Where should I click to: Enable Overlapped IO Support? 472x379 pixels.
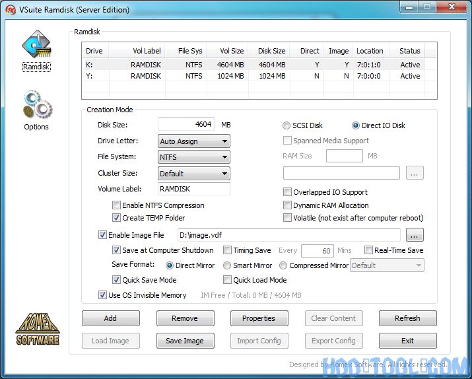click(x=287, y=192)
